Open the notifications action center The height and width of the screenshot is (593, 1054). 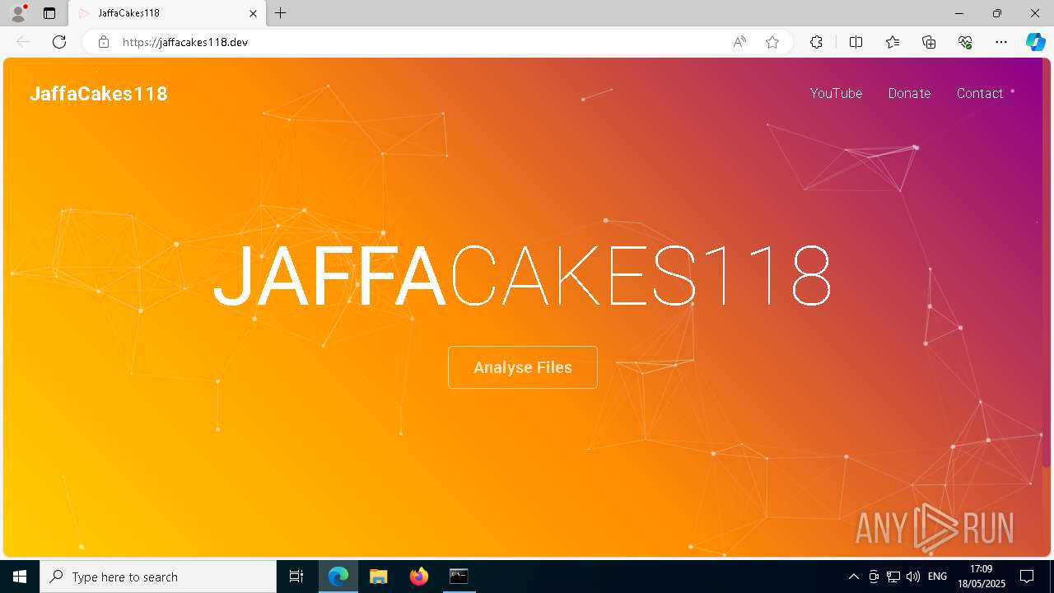pyautogui.click(x=1027, y=577)
